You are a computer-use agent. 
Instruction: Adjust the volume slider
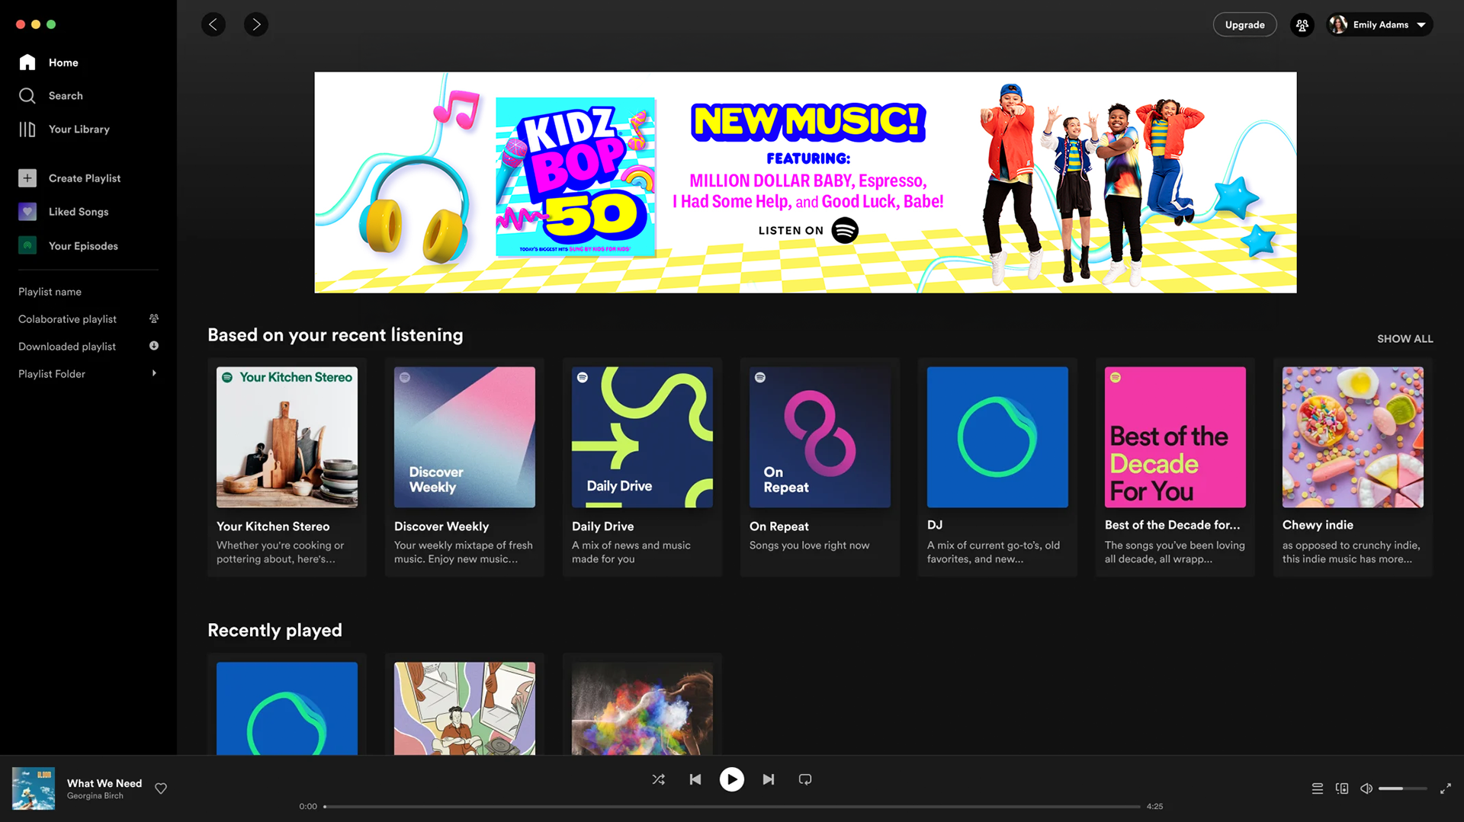coord(1403,788)
